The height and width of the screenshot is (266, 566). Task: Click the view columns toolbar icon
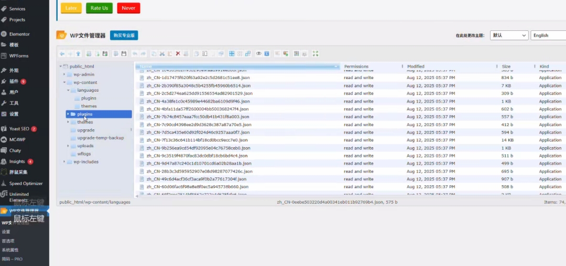(296, 54)
